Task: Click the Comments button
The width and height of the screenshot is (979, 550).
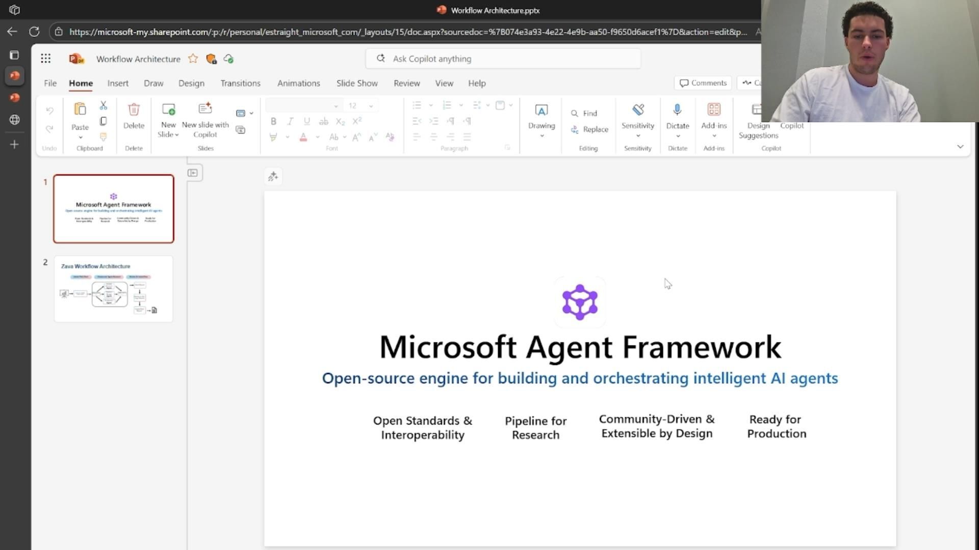Action: pos(703,83)
